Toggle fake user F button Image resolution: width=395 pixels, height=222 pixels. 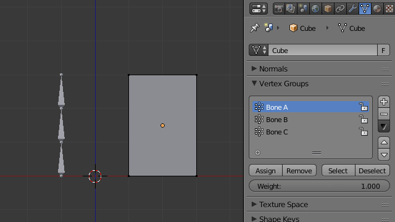383,50
